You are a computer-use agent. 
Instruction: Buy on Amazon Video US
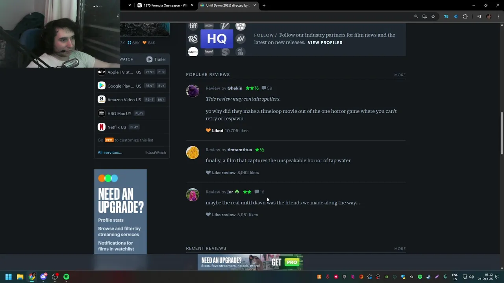tap(161, 99)
